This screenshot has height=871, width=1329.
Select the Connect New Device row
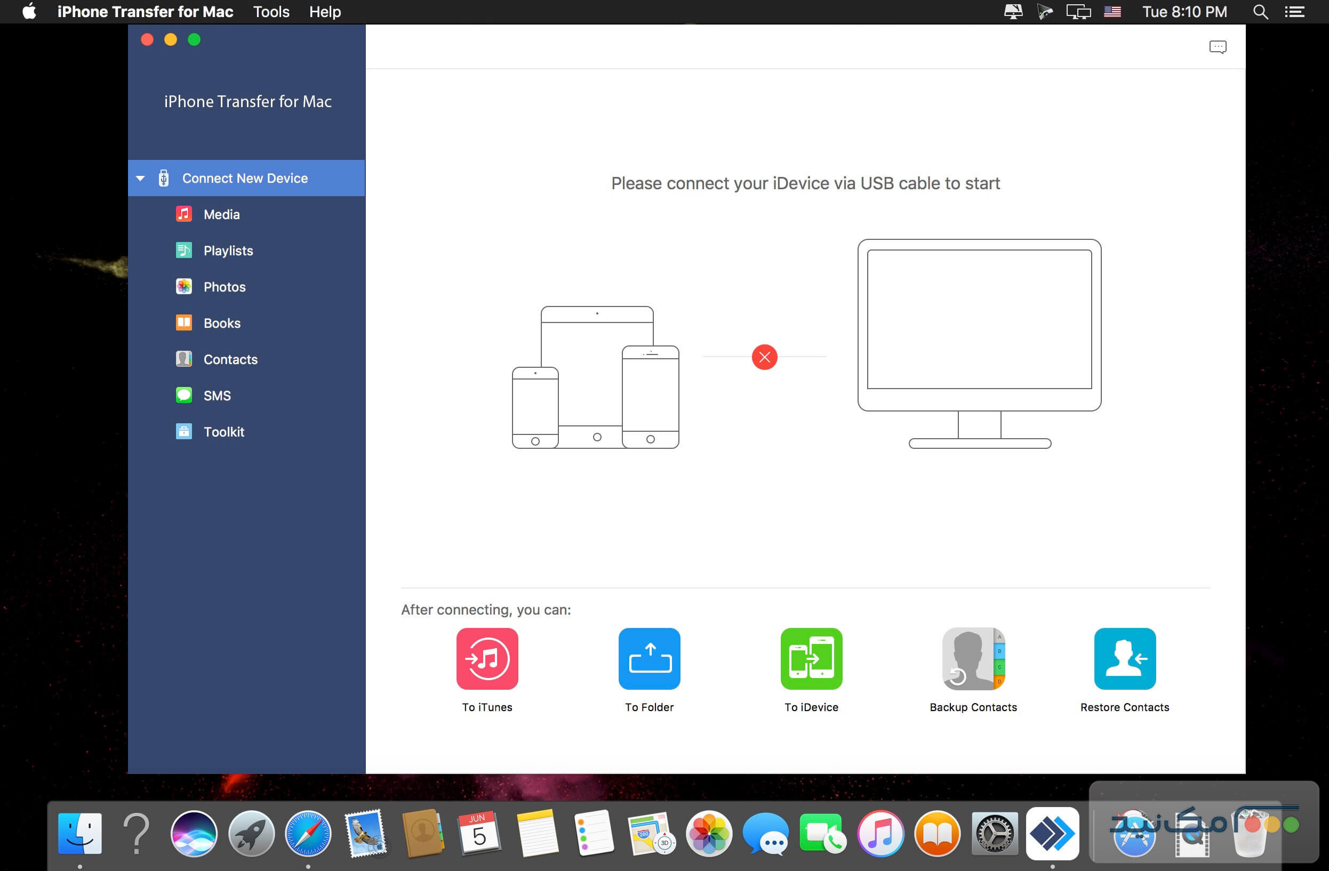point(245,179)
